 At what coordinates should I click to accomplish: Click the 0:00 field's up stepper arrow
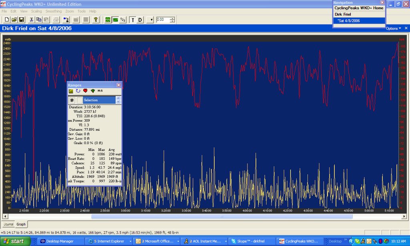pyautogui.click(x=172, y=18)
